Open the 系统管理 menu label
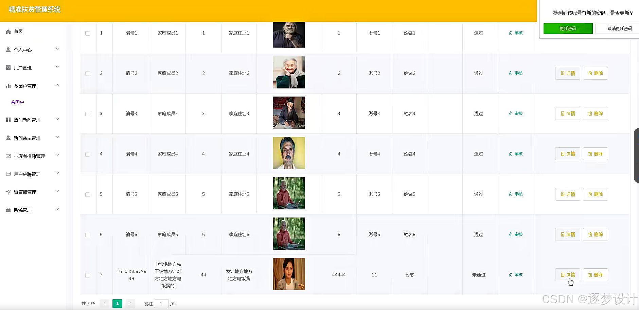Viewport: 639px width, 310px height. tap(23, 210)
